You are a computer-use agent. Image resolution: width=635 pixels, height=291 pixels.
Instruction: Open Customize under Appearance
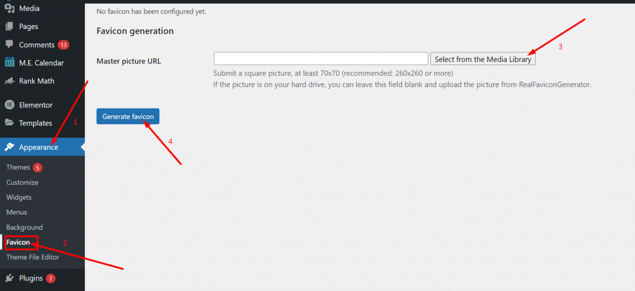point(22,182)
